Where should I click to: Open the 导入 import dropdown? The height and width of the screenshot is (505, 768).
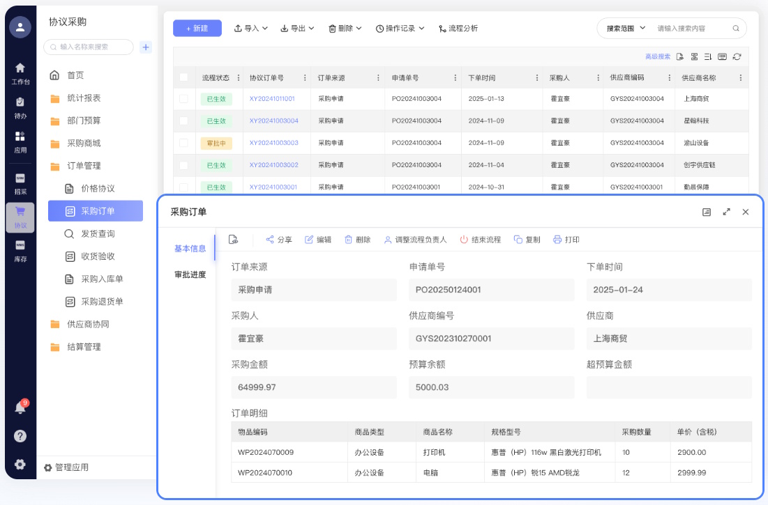251,29
